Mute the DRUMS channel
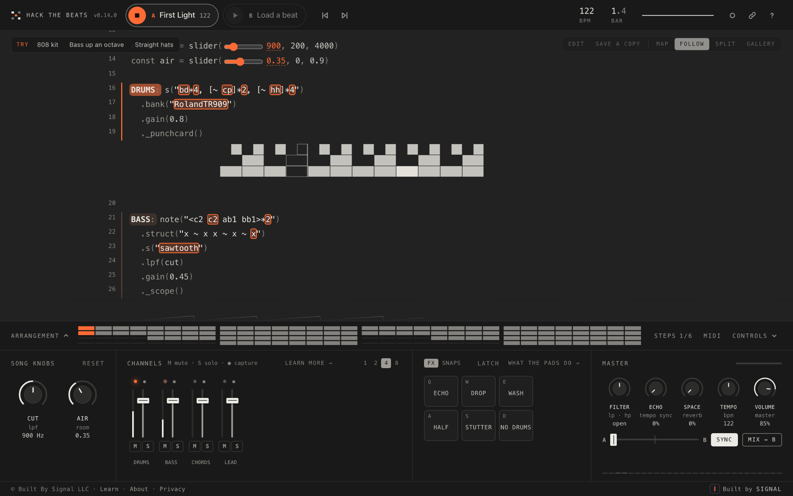This screenshot has height=496, width=793. coord(135,446)
